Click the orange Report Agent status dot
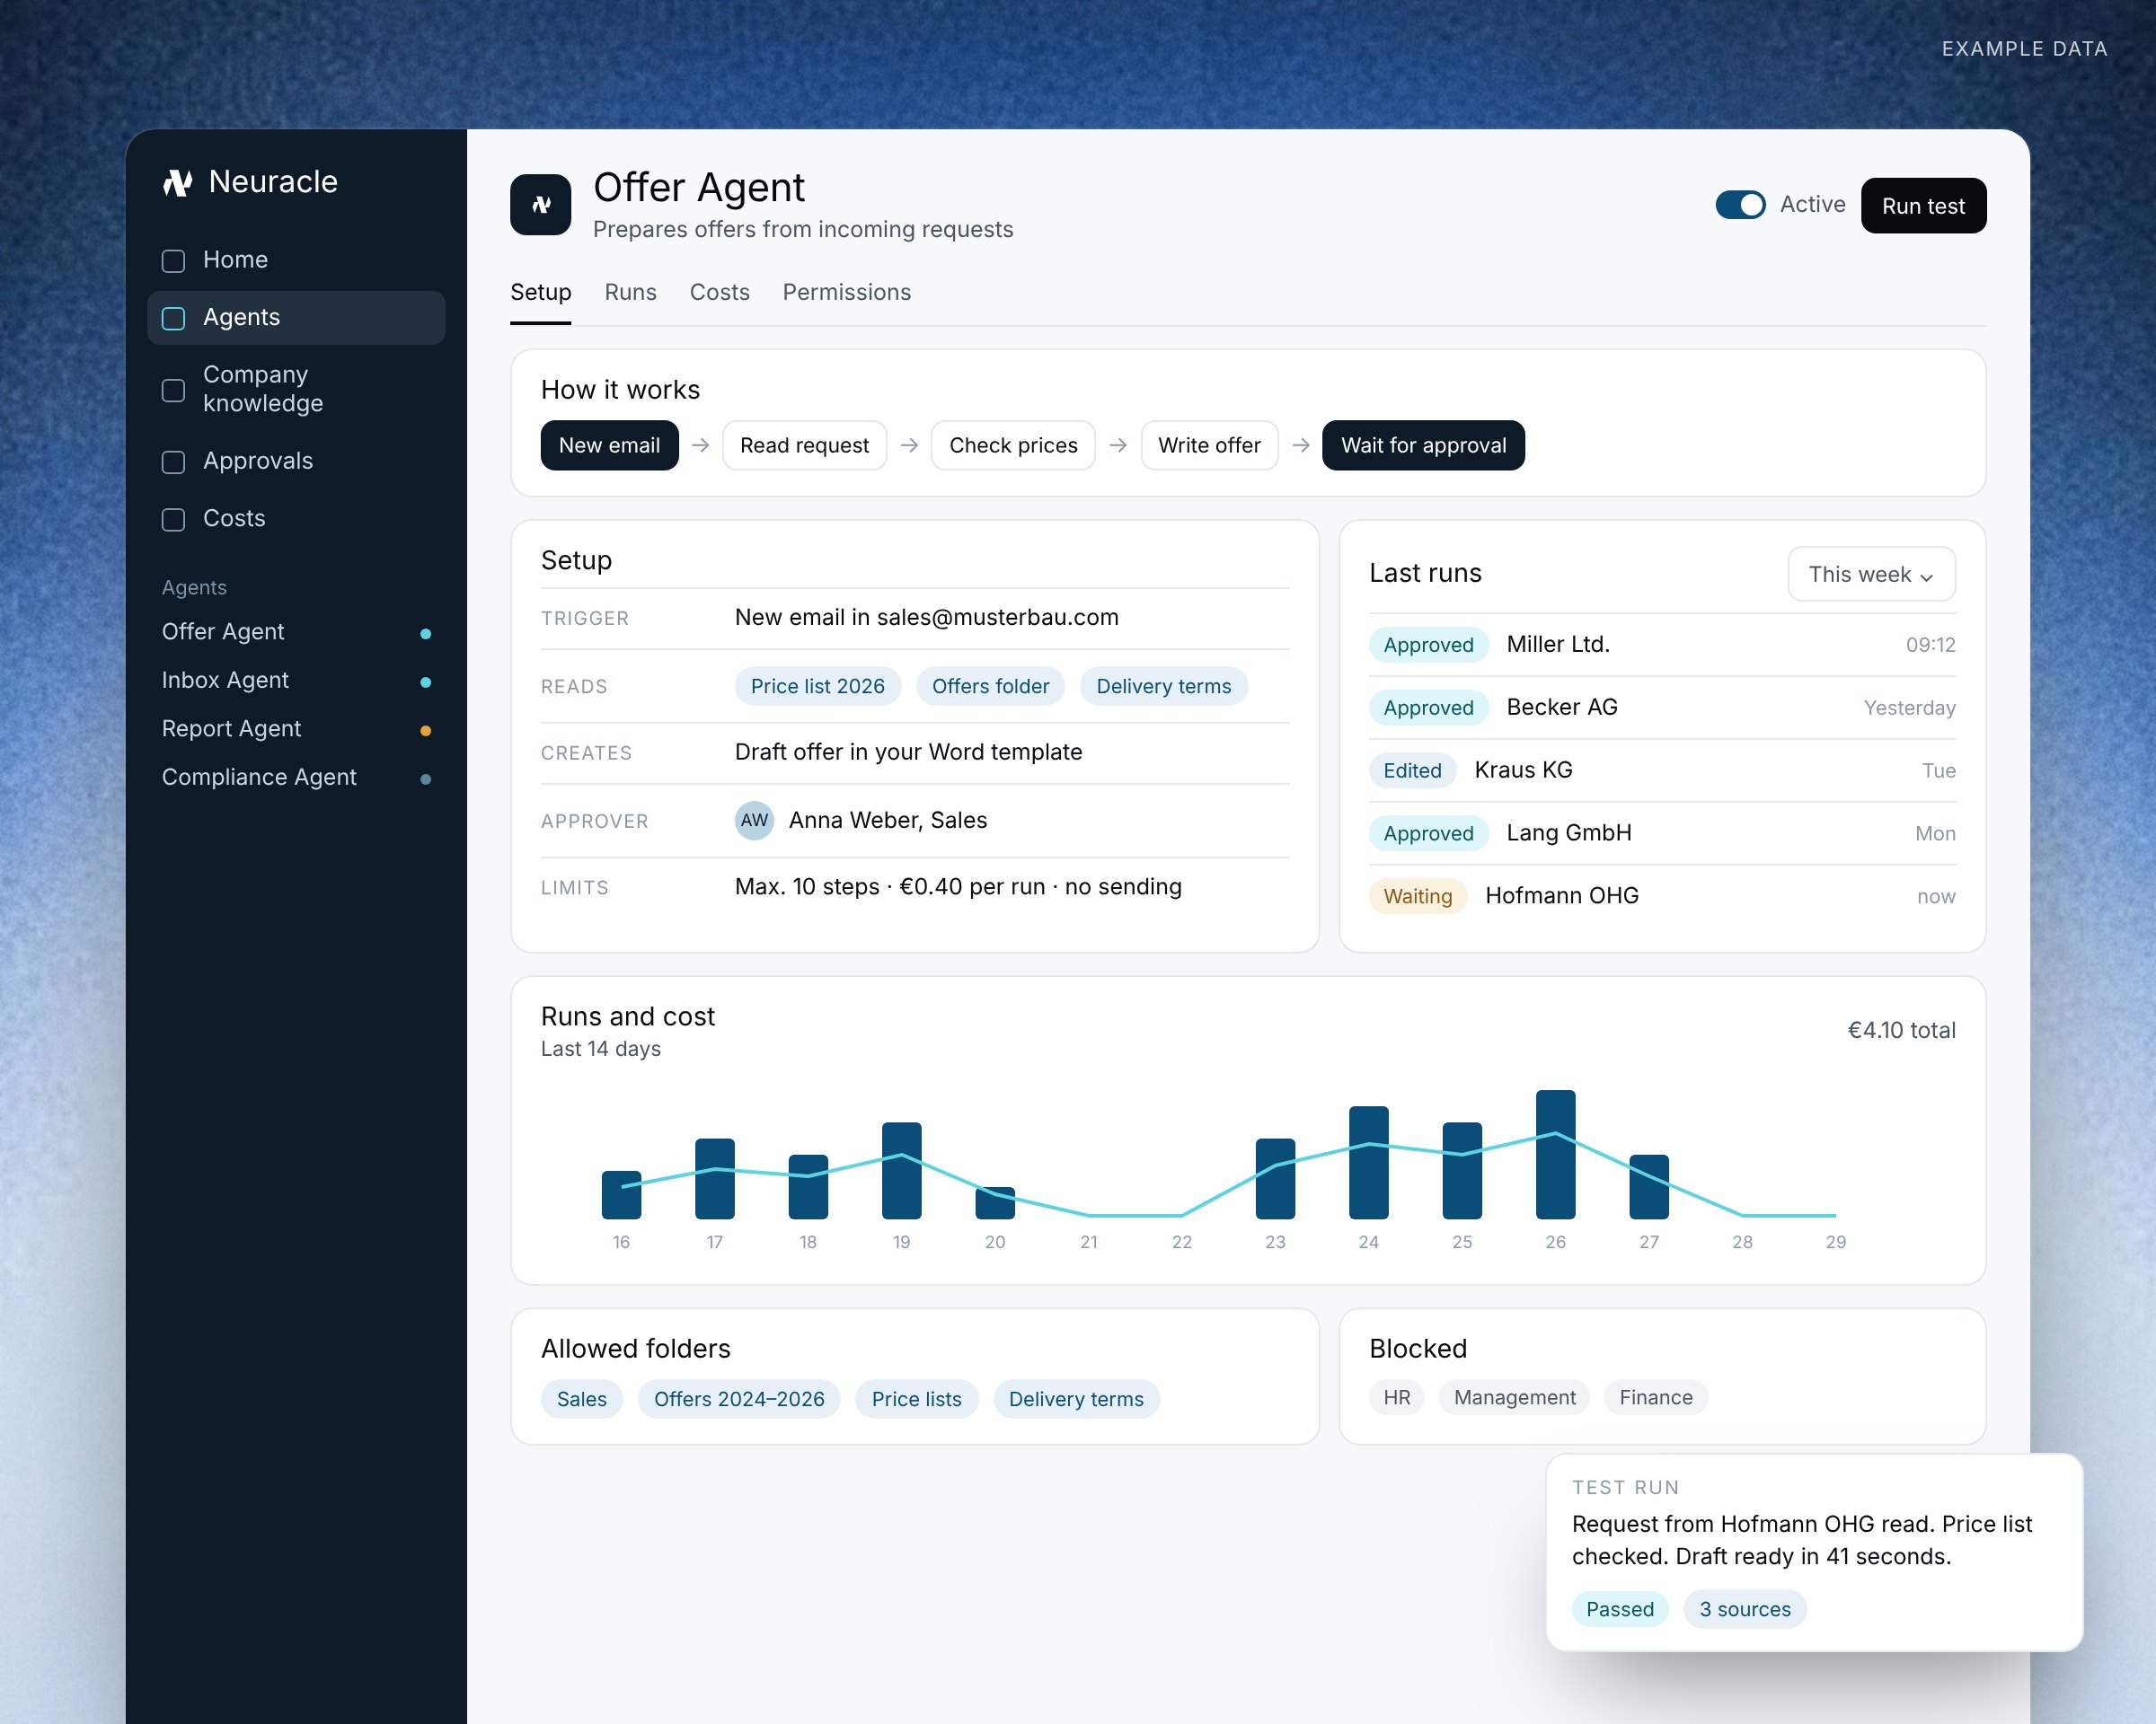Screen dimensions: 2156x1724 [425, 731]
